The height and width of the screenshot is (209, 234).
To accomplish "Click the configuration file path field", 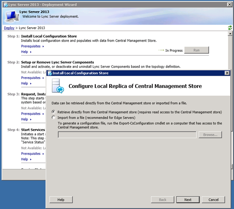I will pyautogui.click(x=127, y=135).
